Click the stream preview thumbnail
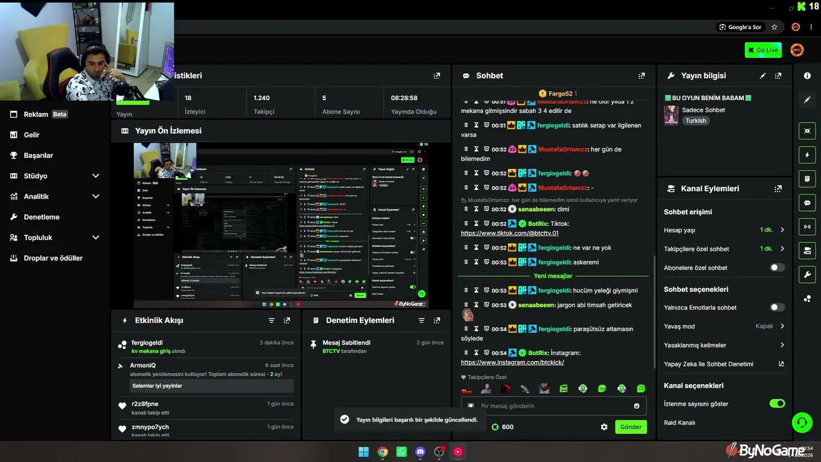Screen dimensions: 821x462 click(281, 225)
